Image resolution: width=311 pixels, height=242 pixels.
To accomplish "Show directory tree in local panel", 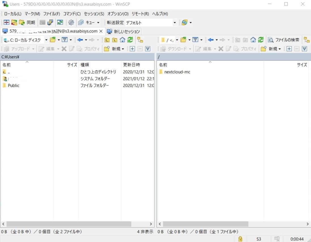I will click(140, 40).
